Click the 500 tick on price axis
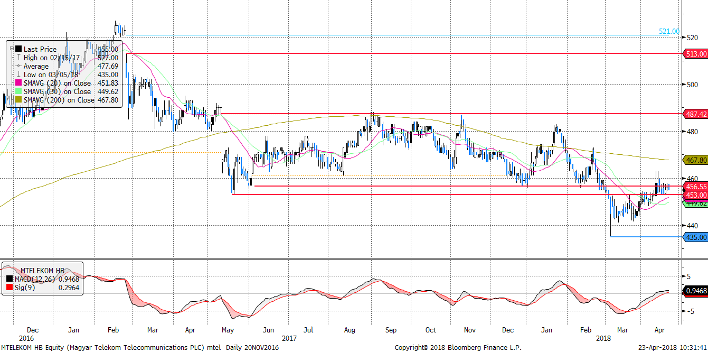Screen dimensions: 708x352 point(692,85)
